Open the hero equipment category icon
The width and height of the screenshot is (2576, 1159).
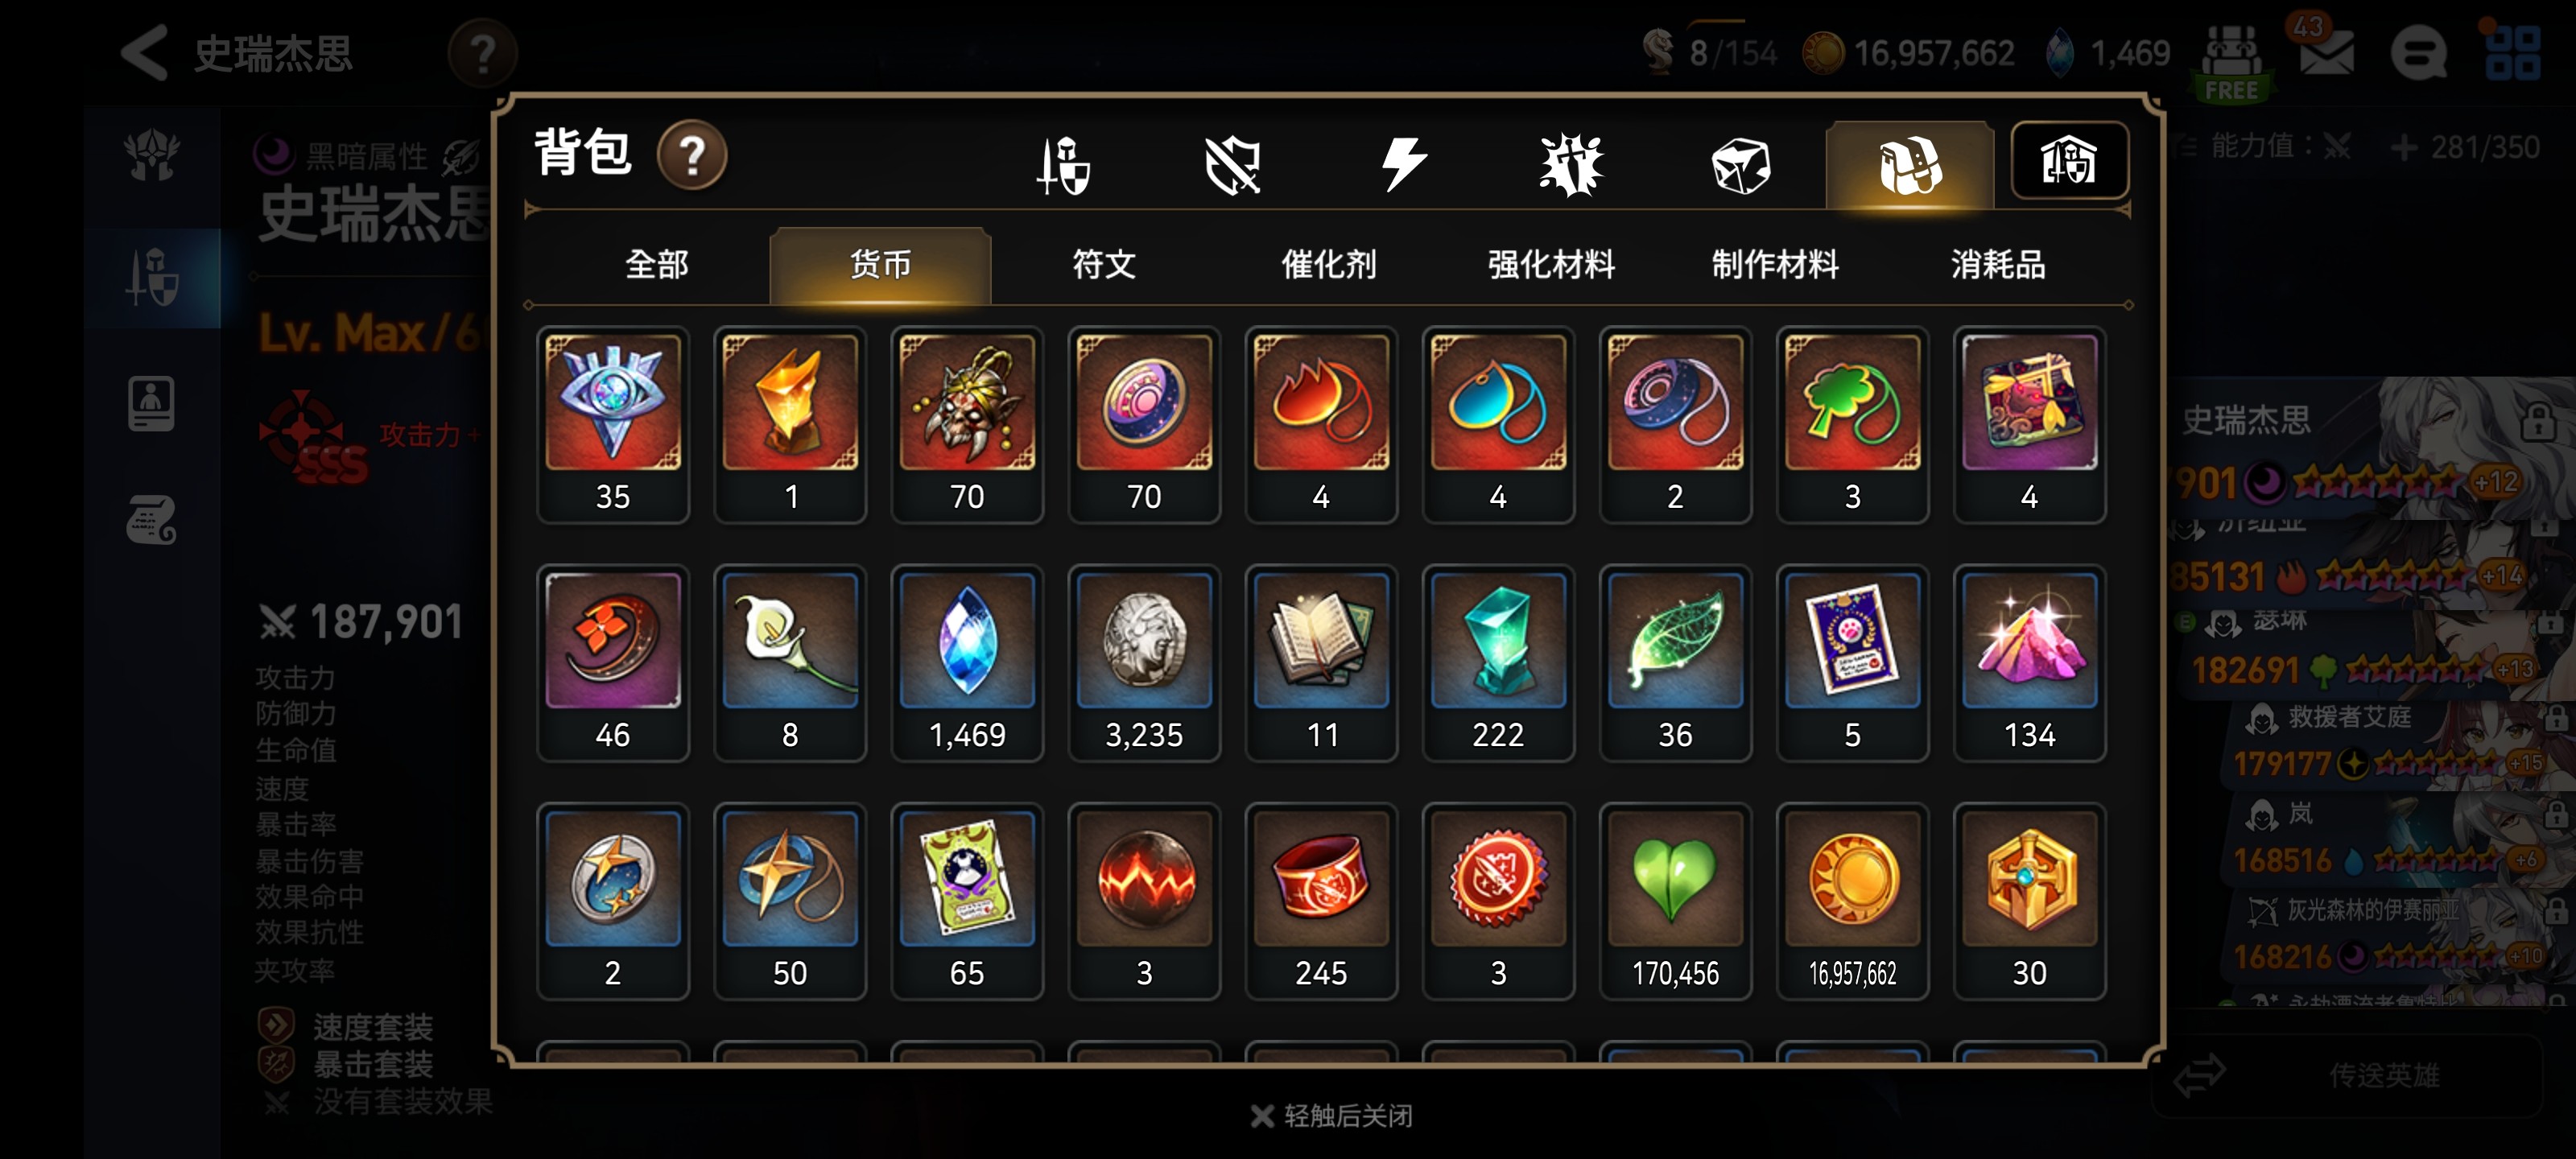point(1064,165)
